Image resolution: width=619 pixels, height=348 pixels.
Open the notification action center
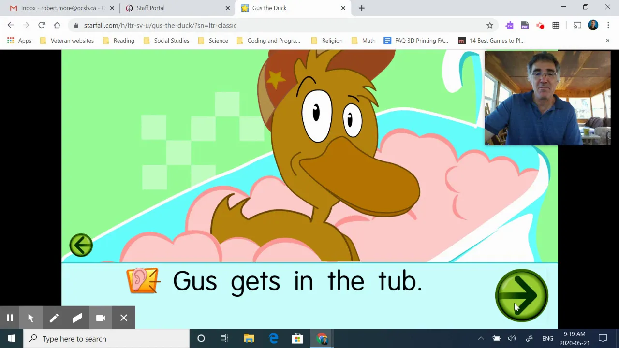603,339
